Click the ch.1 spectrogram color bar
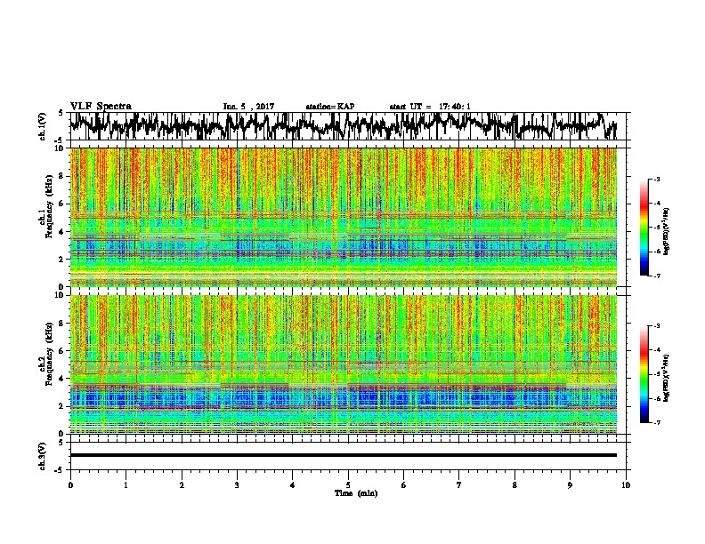Screen dimensions: 705x544 644,228
